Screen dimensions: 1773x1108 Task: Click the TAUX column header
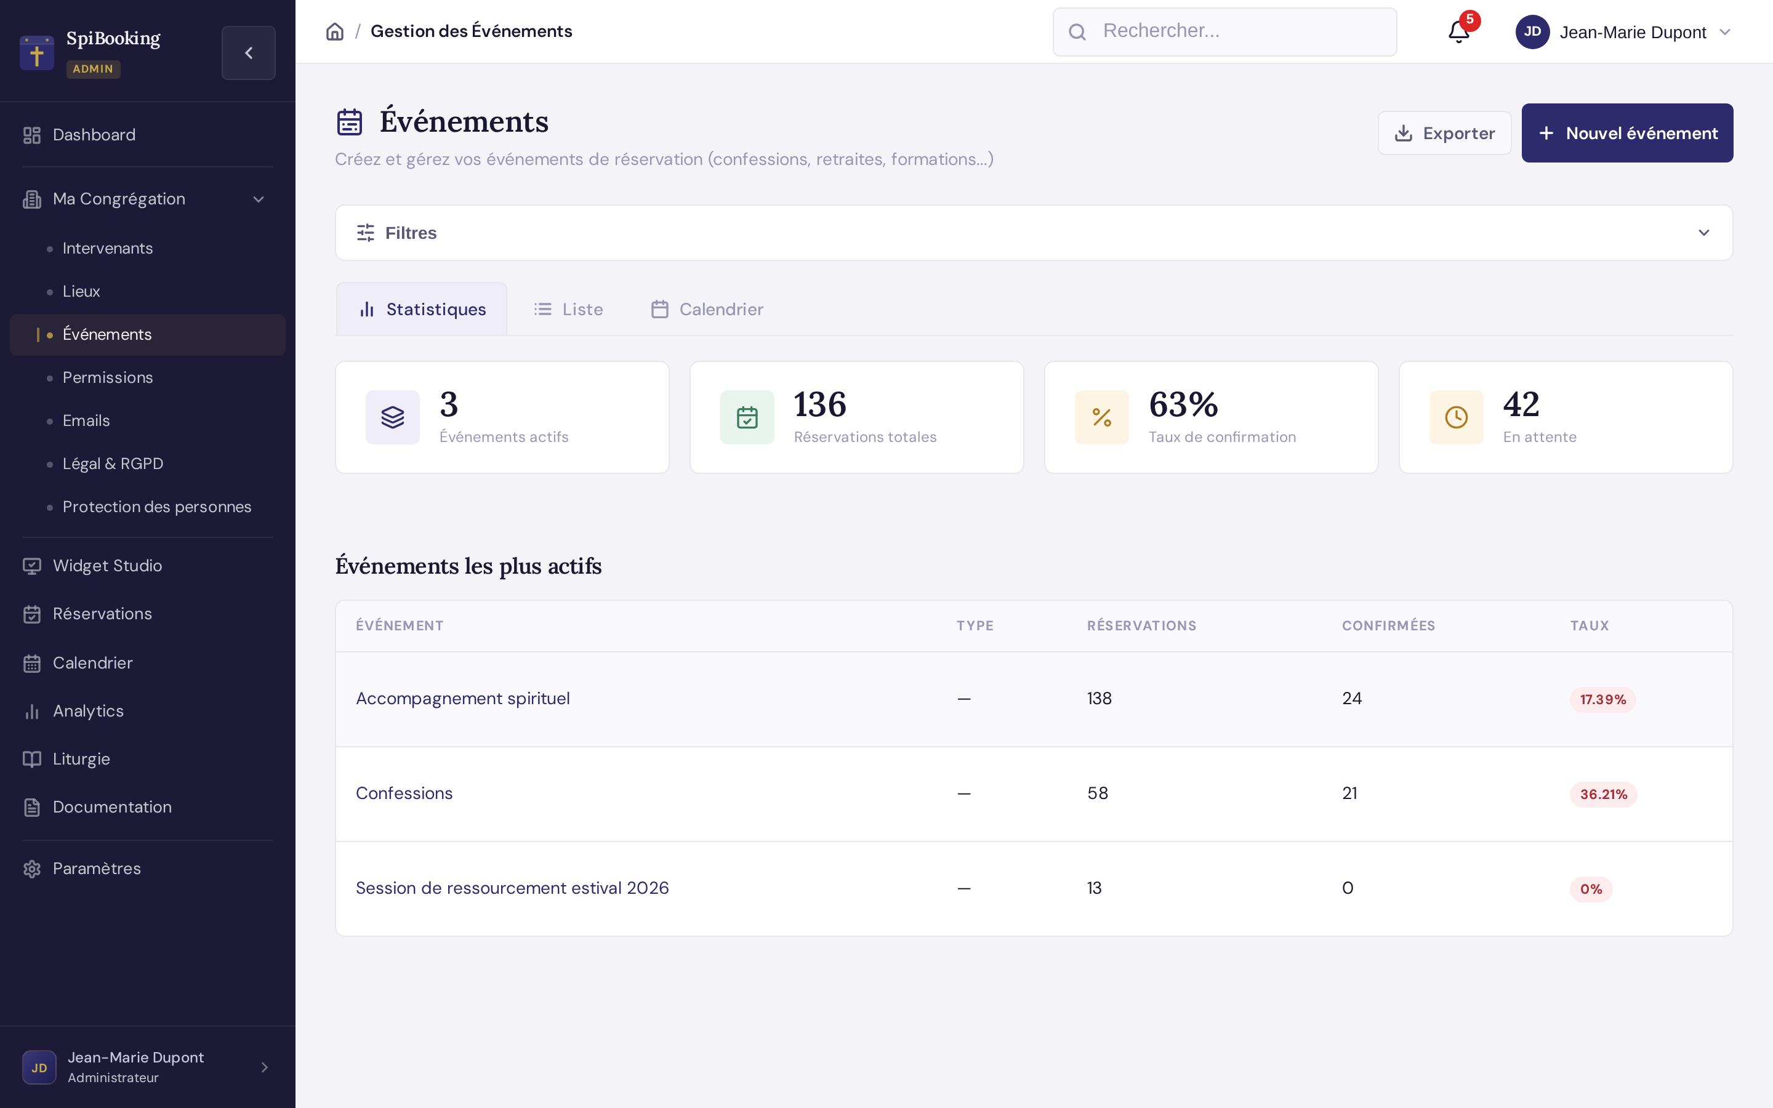coord(1590,626)
